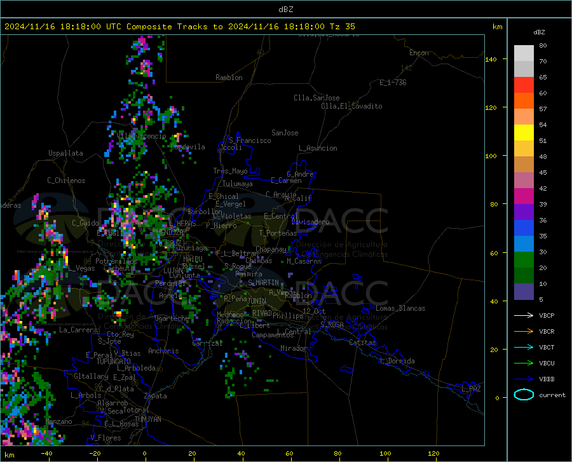This screenshot has width=572, height=462.
Task: Click the 'dBZ' title at window top
Action: [x=285, y=10]
